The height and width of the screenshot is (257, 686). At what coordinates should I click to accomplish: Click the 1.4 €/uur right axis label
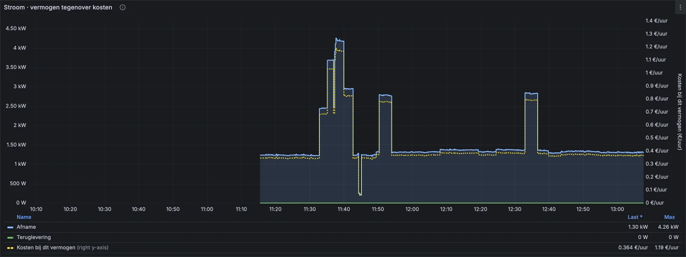click(656, 21)
